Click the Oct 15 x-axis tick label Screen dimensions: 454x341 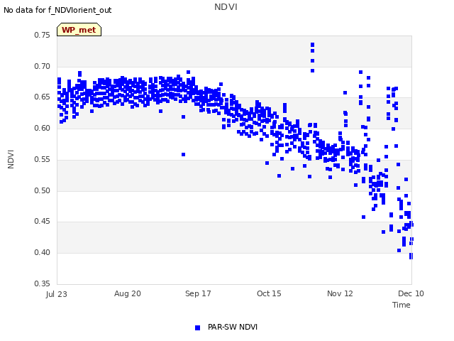click(269, 293)
